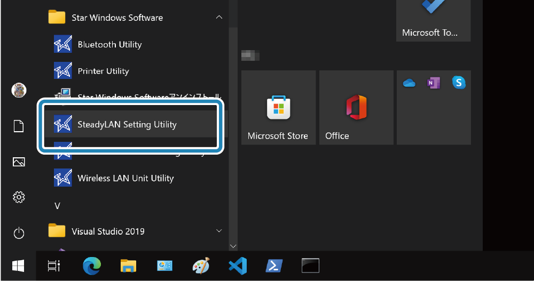This screenshot has width=534, height=281.
Task: Launch Wireless LAN Unit Utility
Action: tap(125, 178)
